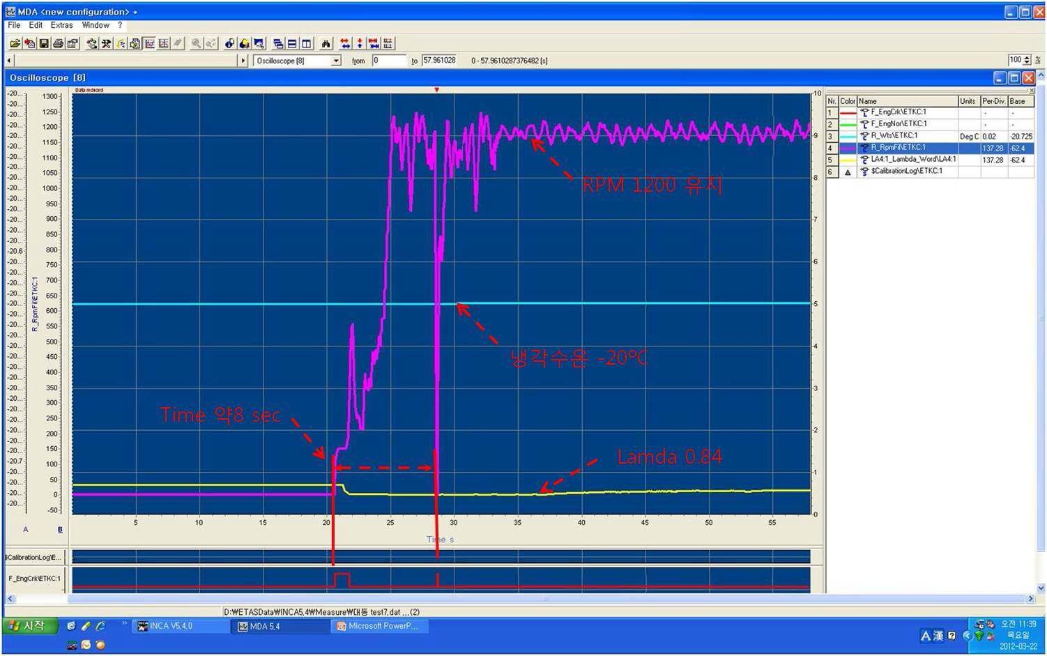Click the MDA 5.4 taskbar button
The image size is (1047, 656).
click(281, 626)
